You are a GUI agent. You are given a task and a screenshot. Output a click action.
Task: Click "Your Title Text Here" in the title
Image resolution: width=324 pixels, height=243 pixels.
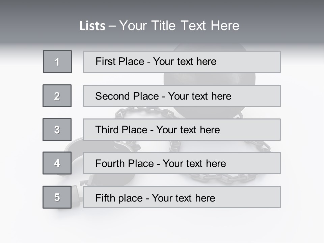(x=179, y=26)
